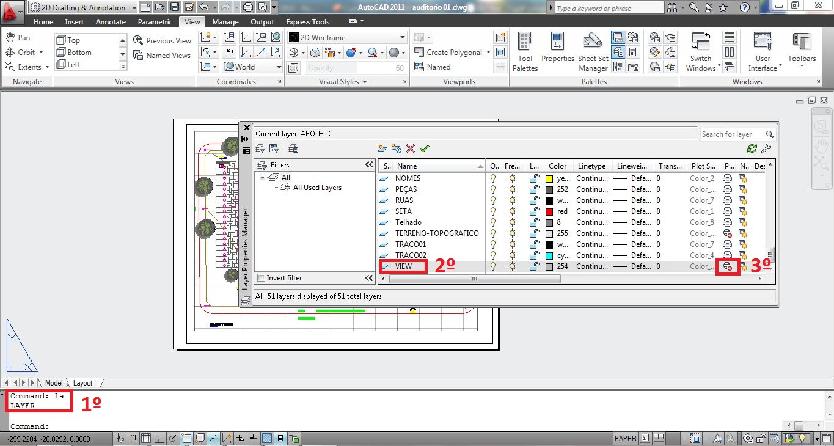Screen dimensions: 834x446
Task: Freeze the SETA layer
Action: [512, 211]
